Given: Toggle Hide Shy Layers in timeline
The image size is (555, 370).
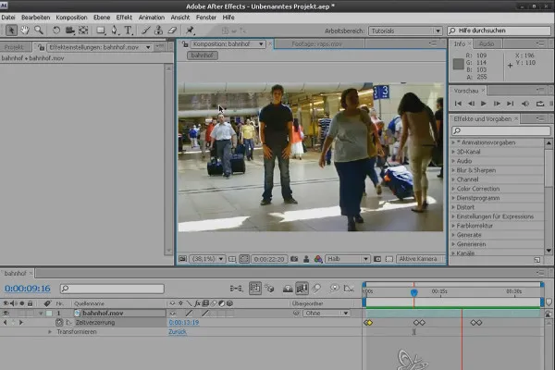Looking at the screenshot, I should [x=288, y=289].
